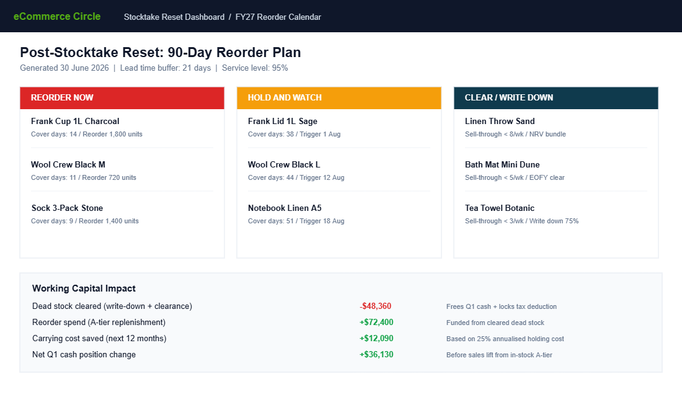This screenshot has width=682, height=397.
Task: Click Before sales lift from in-stock A-tier
Action: [499, 355]
